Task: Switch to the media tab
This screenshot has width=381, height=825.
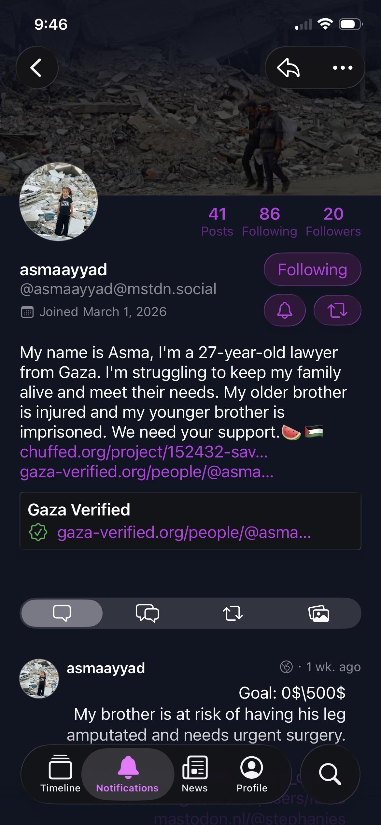Action: (x=318, y=613)
